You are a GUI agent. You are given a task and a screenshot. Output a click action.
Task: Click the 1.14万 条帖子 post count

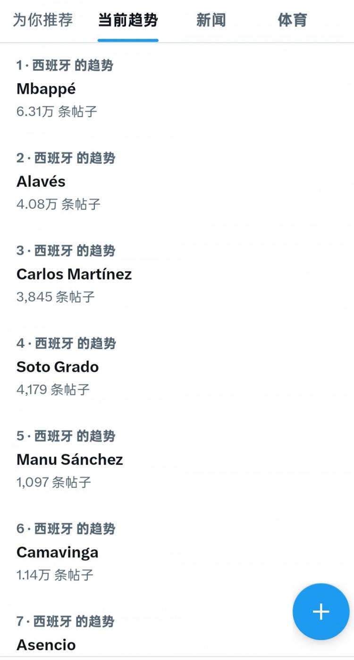[x=55, y=575]
